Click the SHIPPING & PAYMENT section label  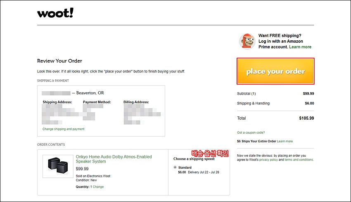click(53, 81)
